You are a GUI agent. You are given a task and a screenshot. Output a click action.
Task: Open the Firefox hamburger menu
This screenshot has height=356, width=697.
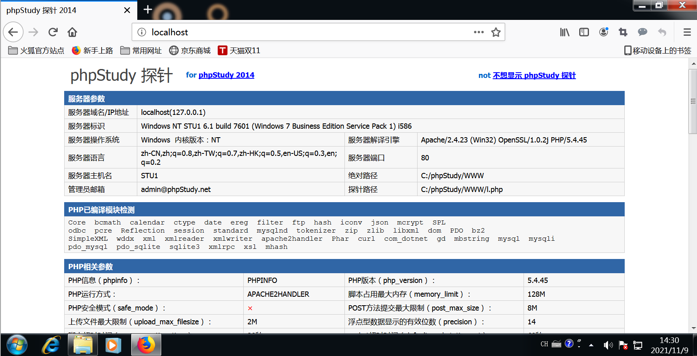coord(687,32)
